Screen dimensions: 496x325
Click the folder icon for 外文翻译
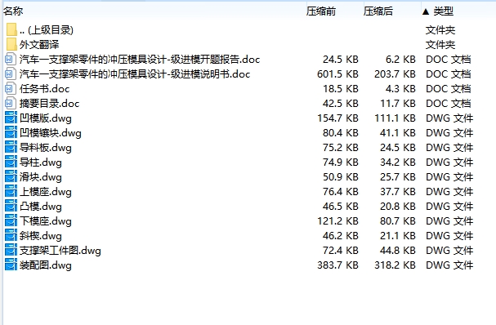pos(11,44)
